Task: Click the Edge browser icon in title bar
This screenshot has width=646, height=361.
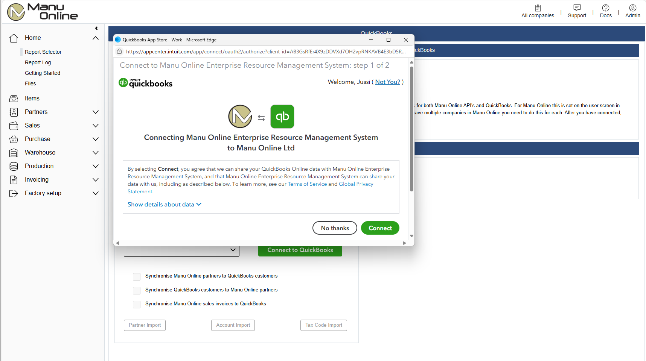Action: pos(118,39)
